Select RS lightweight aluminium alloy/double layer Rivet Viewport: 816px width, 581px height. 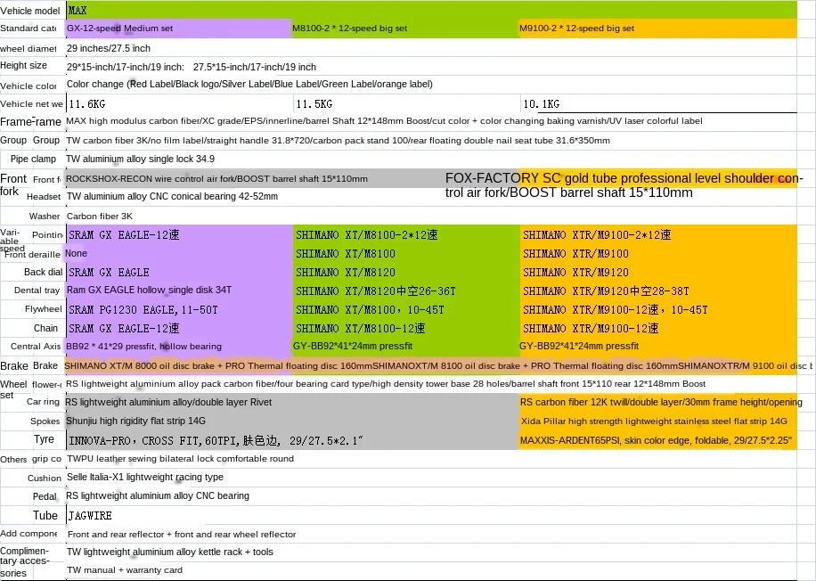click(x=291, y=402)
